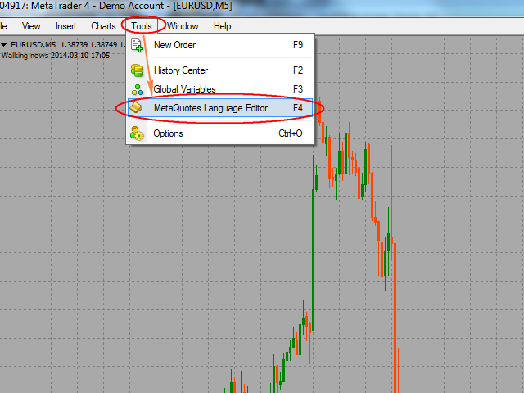Open the Window menu
The image size is (524, 393).
pos(183,26)
